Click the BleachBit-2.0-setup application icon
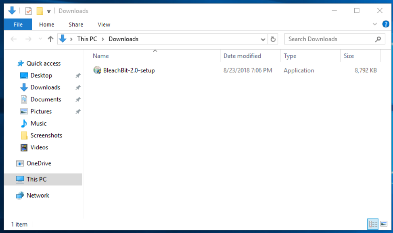This screenshot has width=393, height=233. pyautogui.click(x=97, y=70)
